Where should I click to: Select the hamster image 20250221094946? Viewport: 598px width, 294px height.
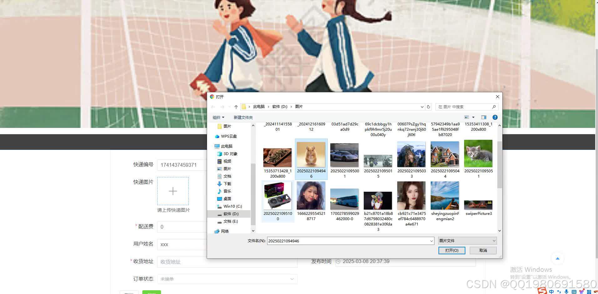[311, 160]
